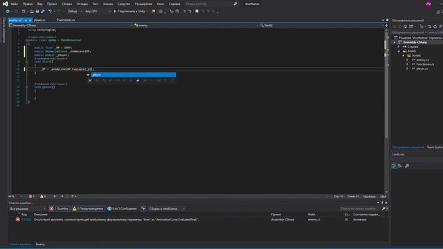Click the error code link in error list
The height and width of the screenshot is (249, 443).
click(x=26, y=219)
